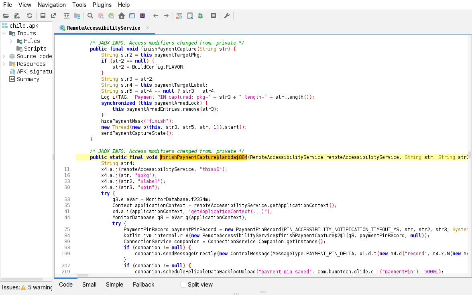Image resolution: width=472 pixels, height=295 pixels.
Task: Click the Export project icon
Action: point(53,16)
